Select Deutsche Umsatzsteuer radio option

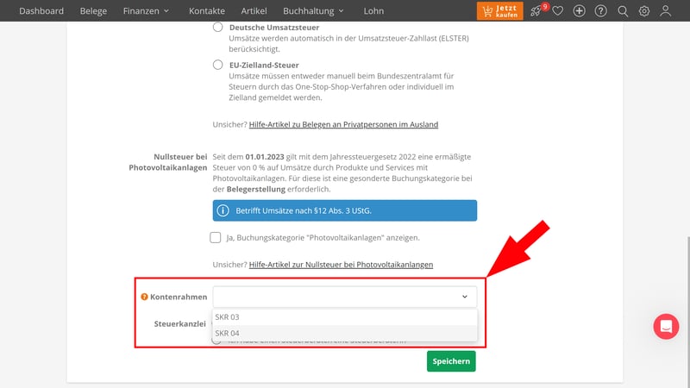click(x=217, y=28)
